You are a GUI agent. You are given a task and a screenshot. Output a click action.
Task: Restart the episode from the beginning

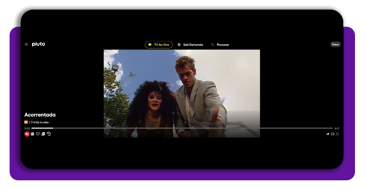point(49,134)
